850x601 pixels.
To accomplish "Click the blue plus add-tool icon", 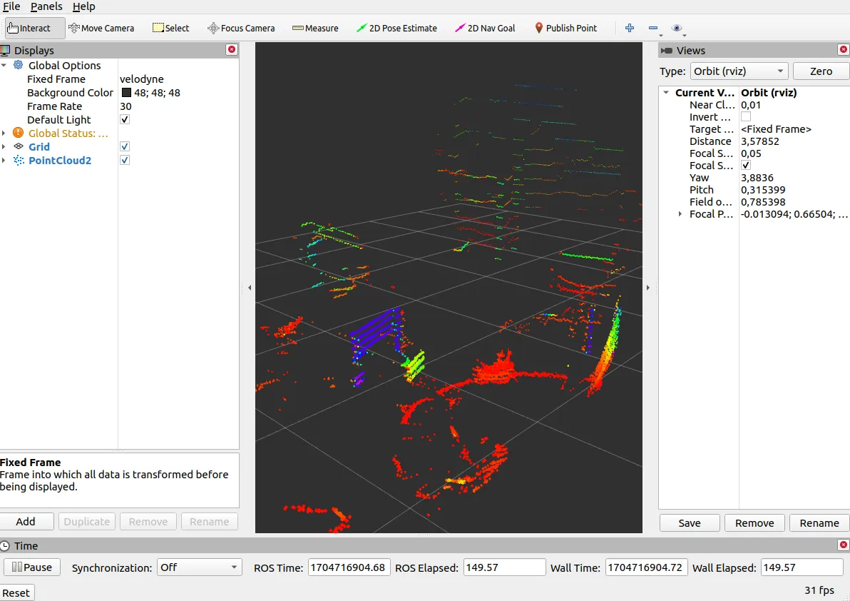I will click(630, 29).
